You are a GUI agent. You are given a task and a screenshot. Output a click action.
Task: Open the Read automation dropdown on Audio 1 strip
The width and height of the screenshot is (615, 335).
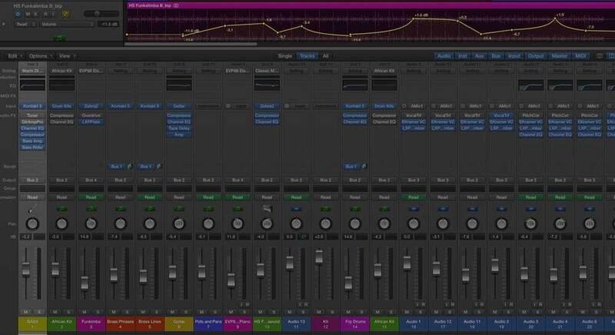[414, 197]
